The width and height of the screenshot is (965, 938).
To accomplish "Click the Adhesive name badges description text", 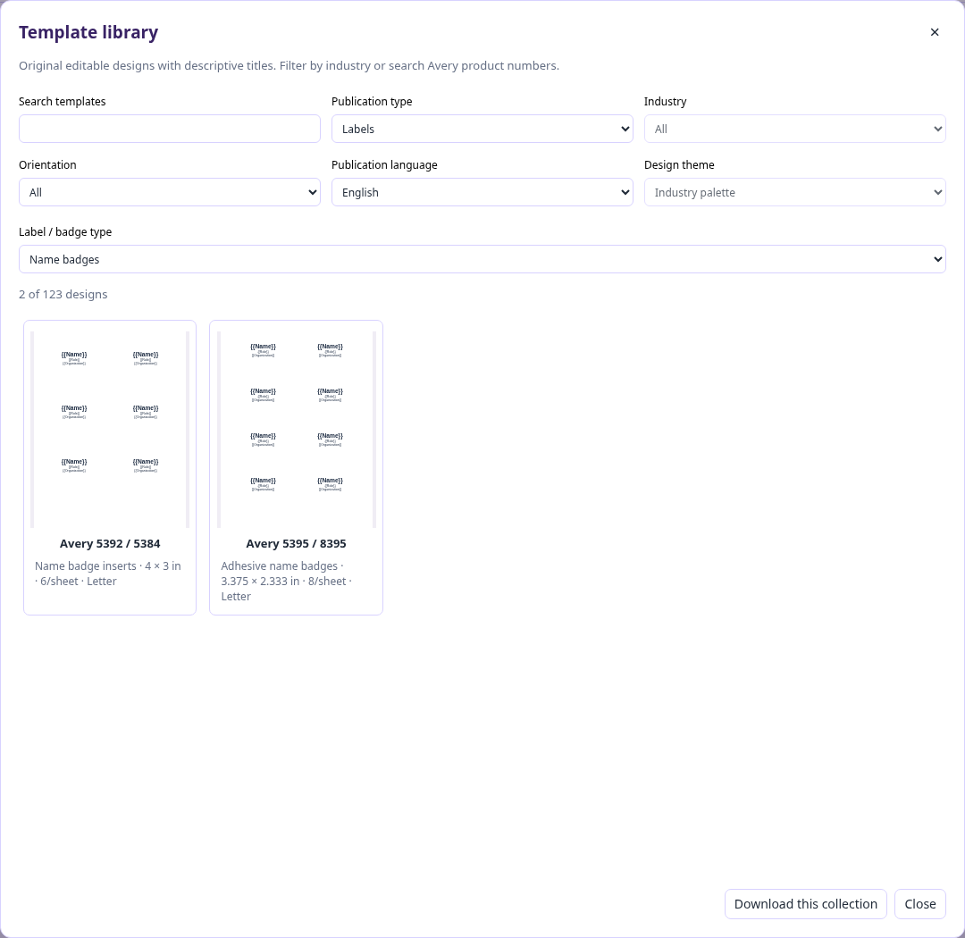I will [x=286, y=581].
